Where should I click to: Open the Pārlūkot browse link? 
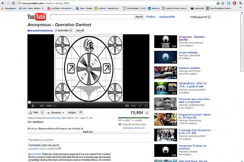151,17
